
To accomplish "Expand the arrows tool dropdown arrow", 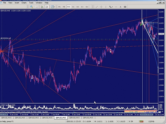I will click(112, 7).
